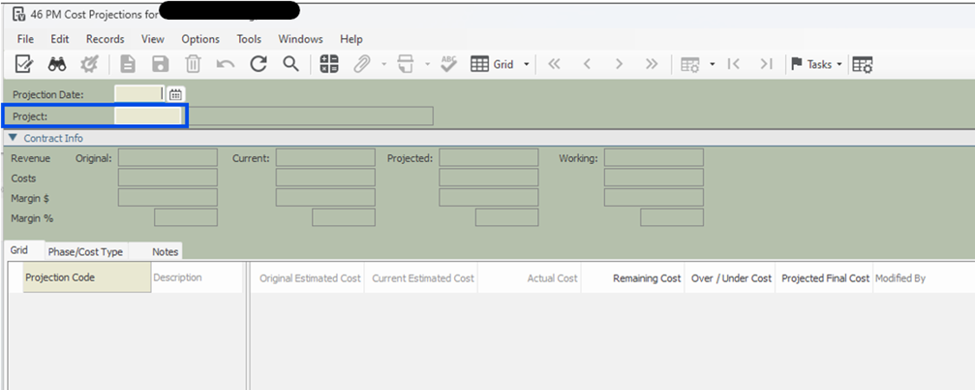The height and width of the screenshot is (390, 975).
Task: Click the edit record checkbox-pencil icon
Action: coord(23,64)
